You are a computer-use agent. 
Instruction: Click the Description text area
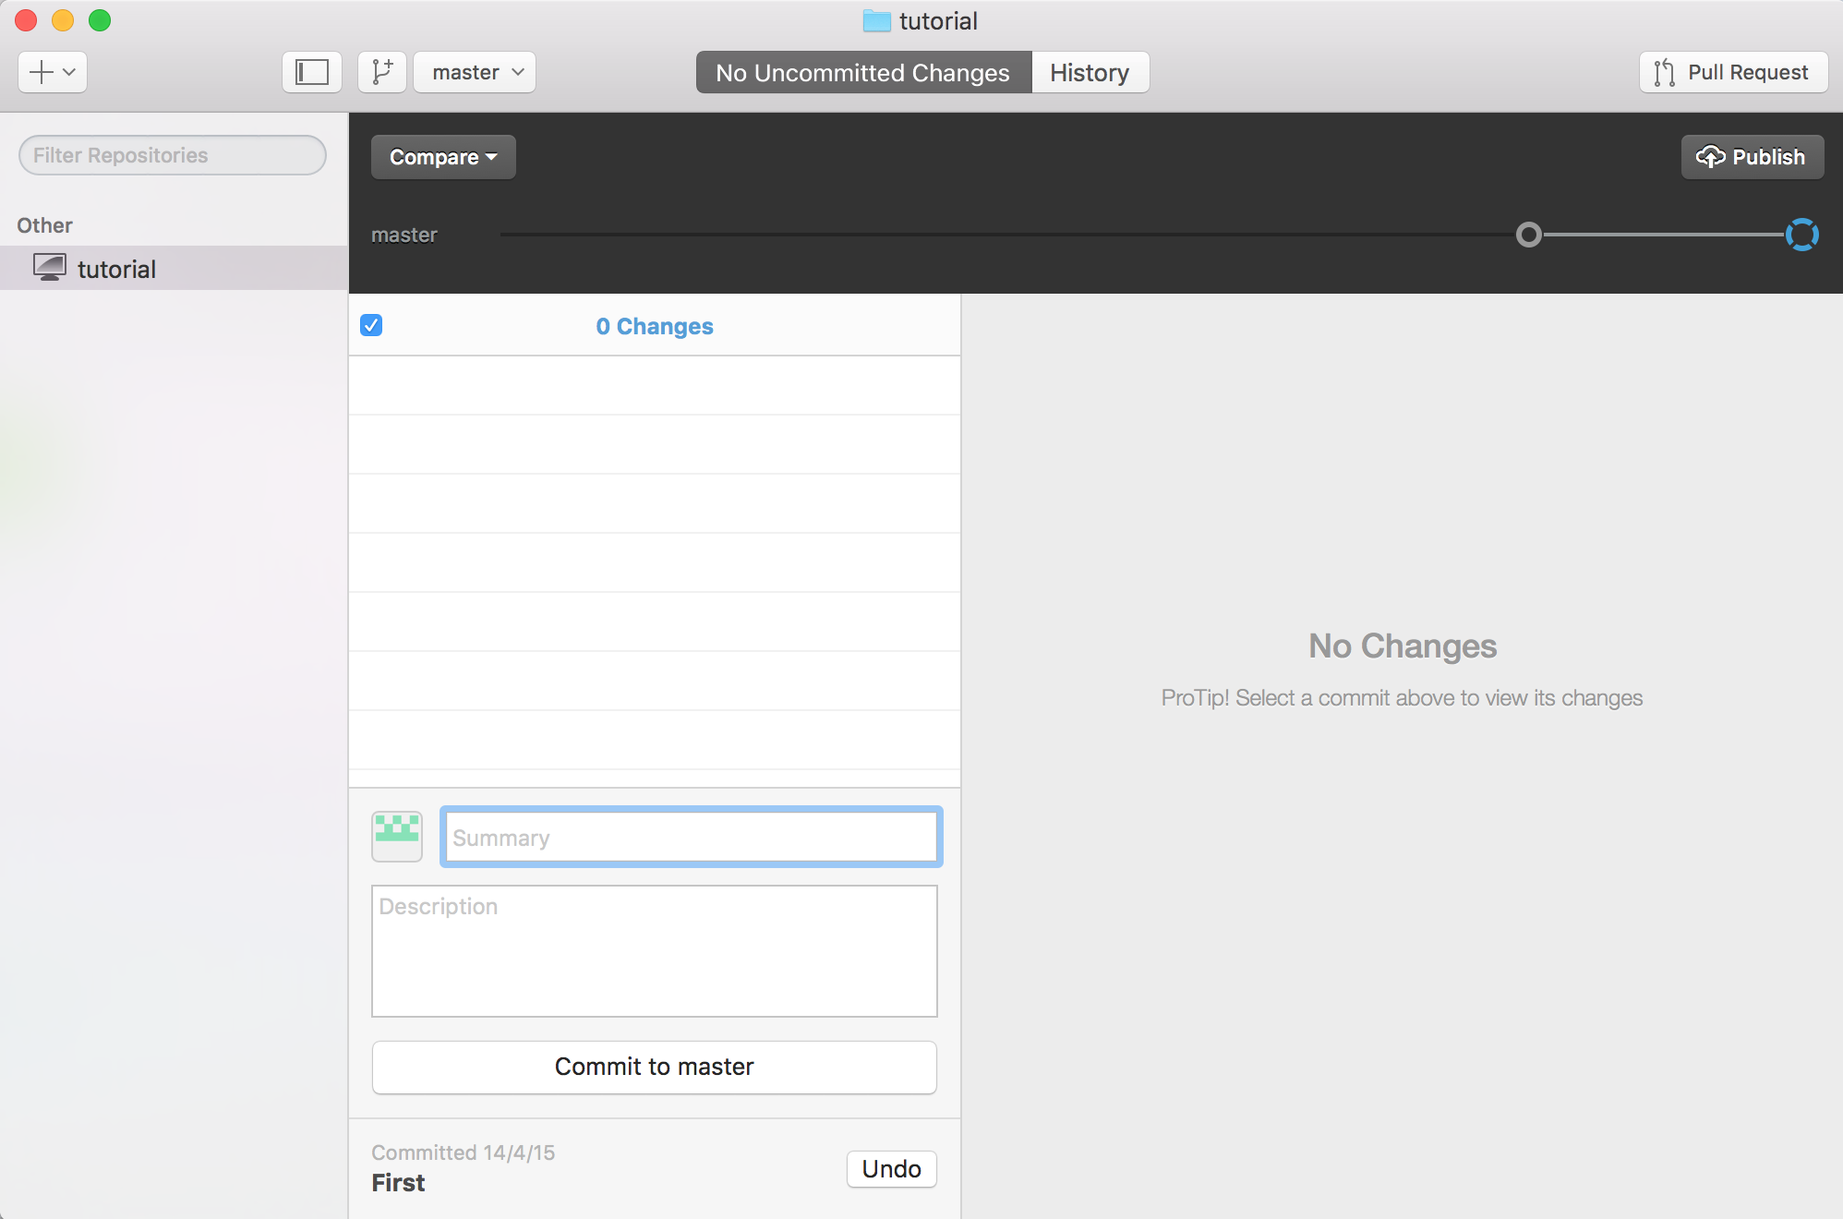[654, 951]
